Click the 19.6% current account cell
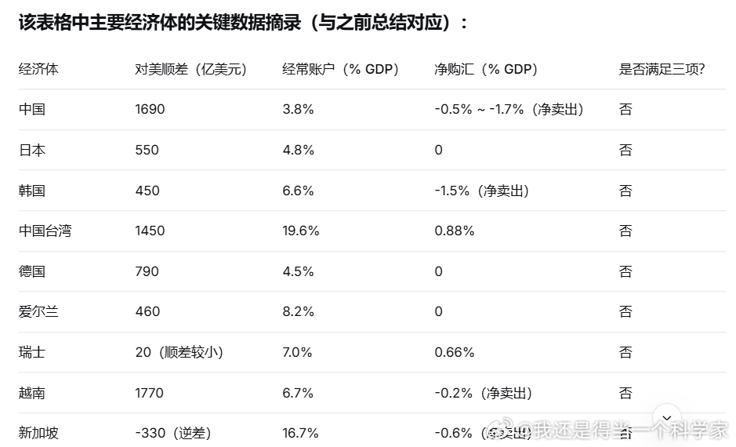This screenshot has width=736, height=447. click(300, 231)
